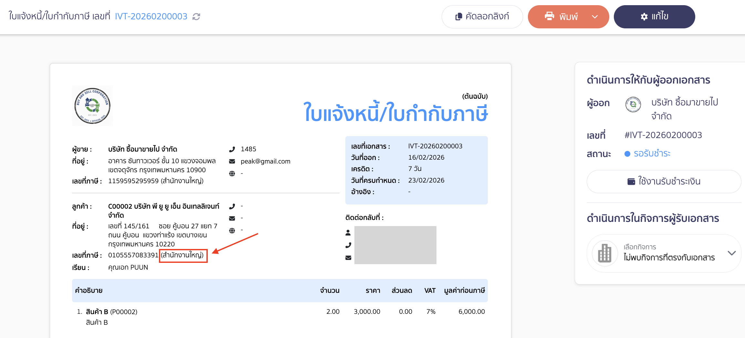The height and width of the screenshot is (338, 745).
Task: Select the phone icon next to 1485
Action: [x=232, y=149]
